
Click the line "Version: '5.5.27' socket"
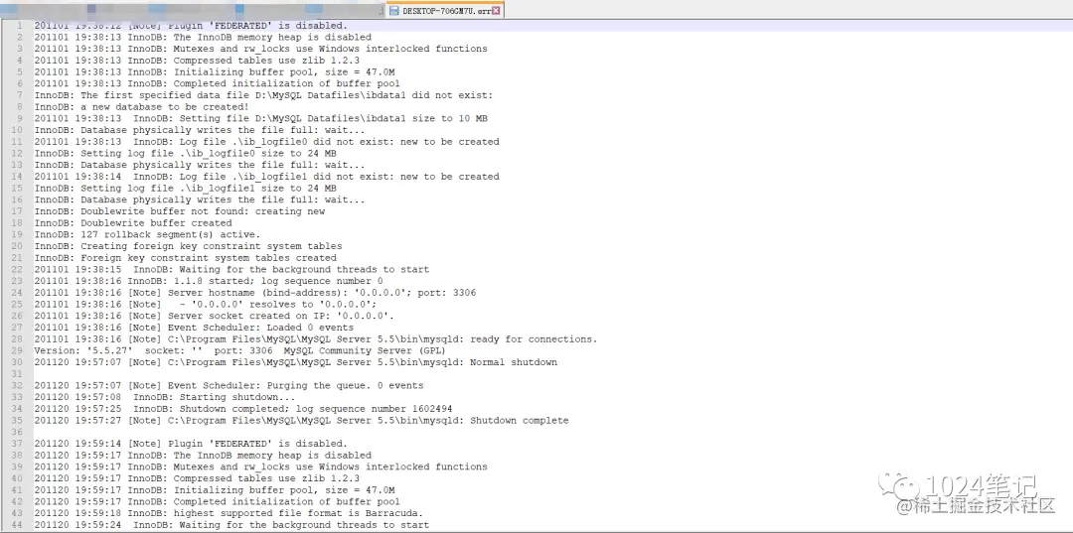240,350
